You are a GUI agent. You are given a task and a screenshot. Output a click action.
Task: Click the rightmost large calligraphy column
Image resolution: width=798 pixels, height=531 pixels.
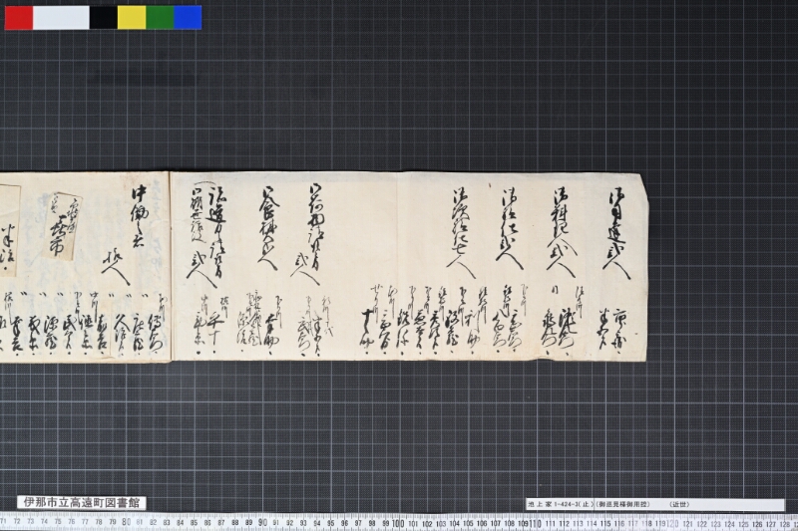(x=616, y=233)
